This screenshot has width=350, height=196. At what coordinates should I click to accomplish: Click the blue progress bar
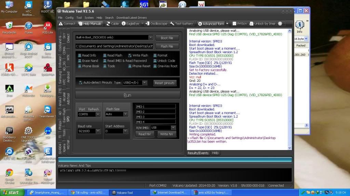pyautogui.click(x=175, y=160)
